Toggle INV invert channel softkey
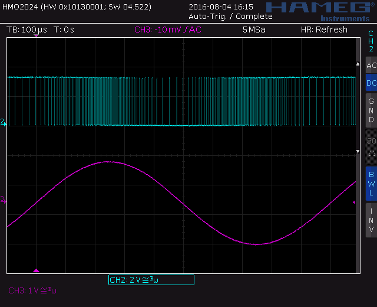The width and height of the screenshot is (377, 307). point(371,220)
